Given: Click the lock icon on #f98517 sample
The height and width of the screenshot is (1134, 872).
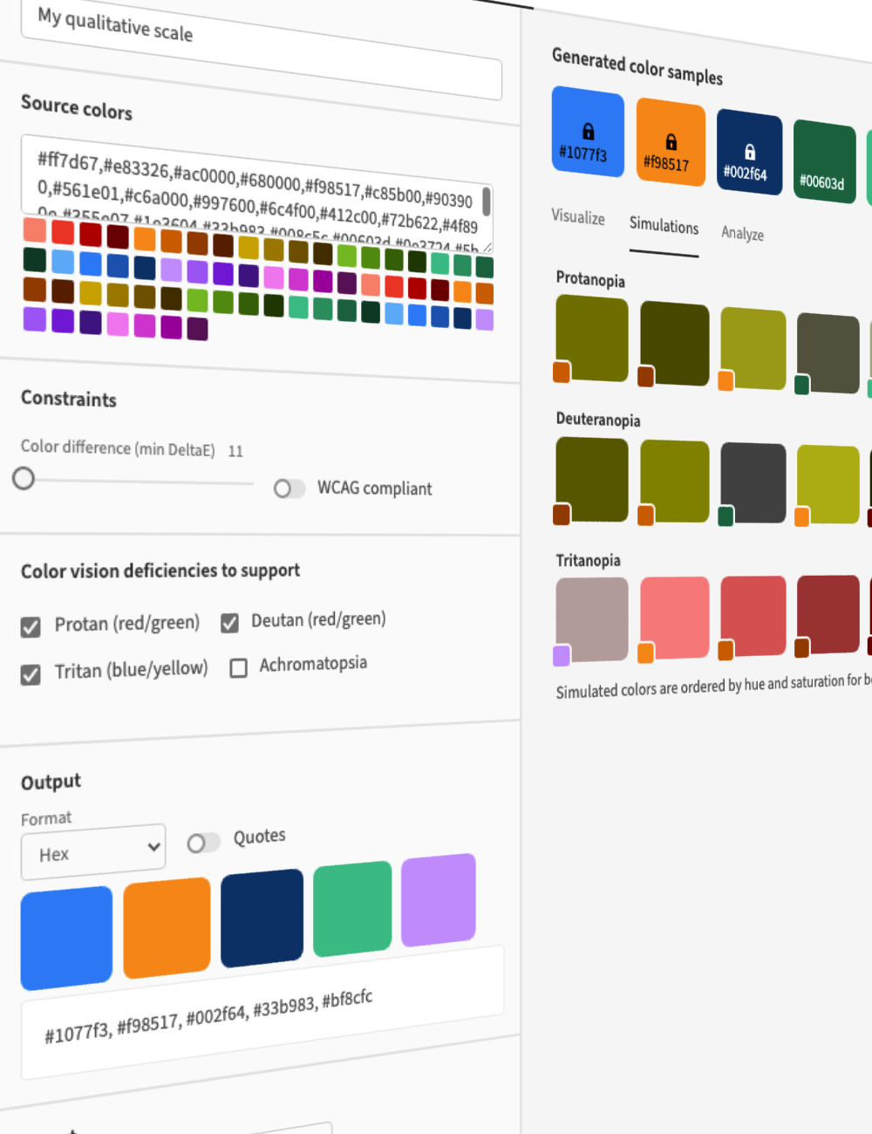Looking at the screenshot, I should pos(671,141).
